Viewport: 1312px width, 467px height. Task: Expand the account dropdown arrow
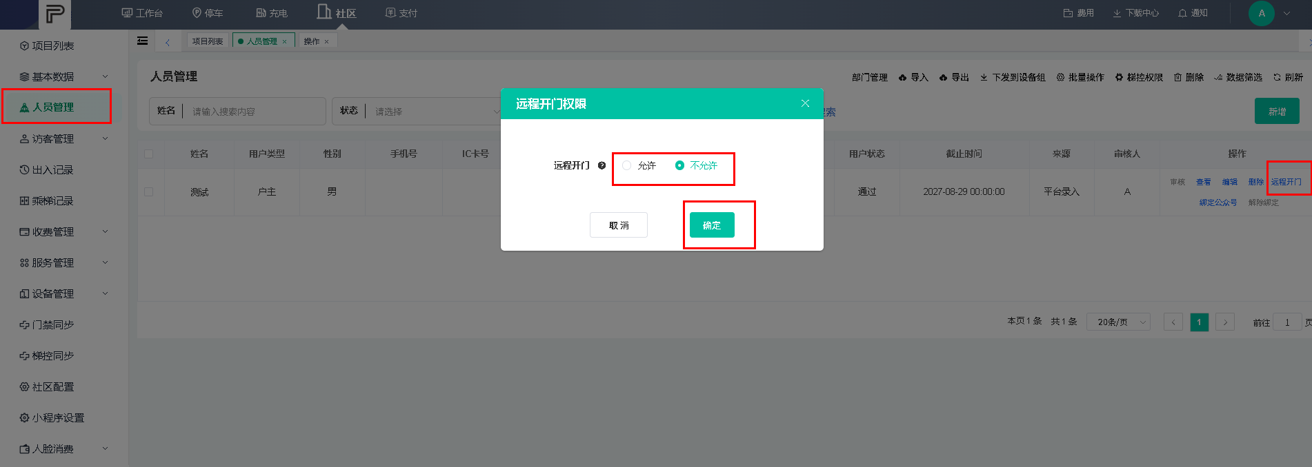click(x=1286, y=13)
